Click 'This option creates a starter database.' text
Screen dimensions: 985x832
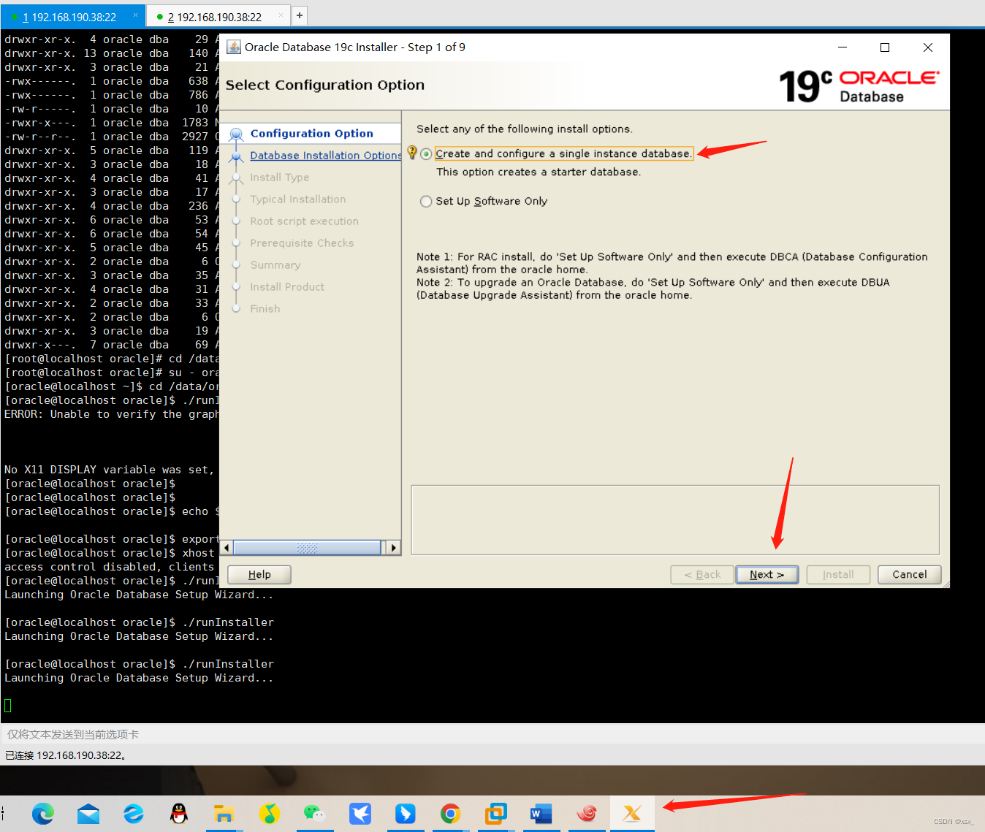click(x=539, y=172)
